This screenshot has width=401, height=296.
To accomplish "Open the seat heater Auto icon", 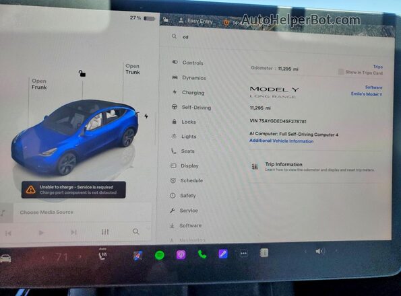I will [103, 254].
